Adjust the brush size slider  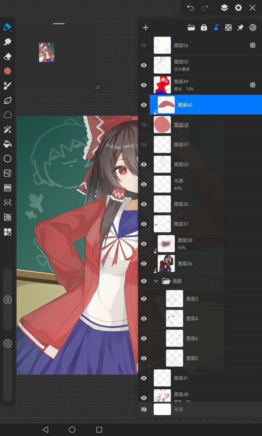pos(7,300)
